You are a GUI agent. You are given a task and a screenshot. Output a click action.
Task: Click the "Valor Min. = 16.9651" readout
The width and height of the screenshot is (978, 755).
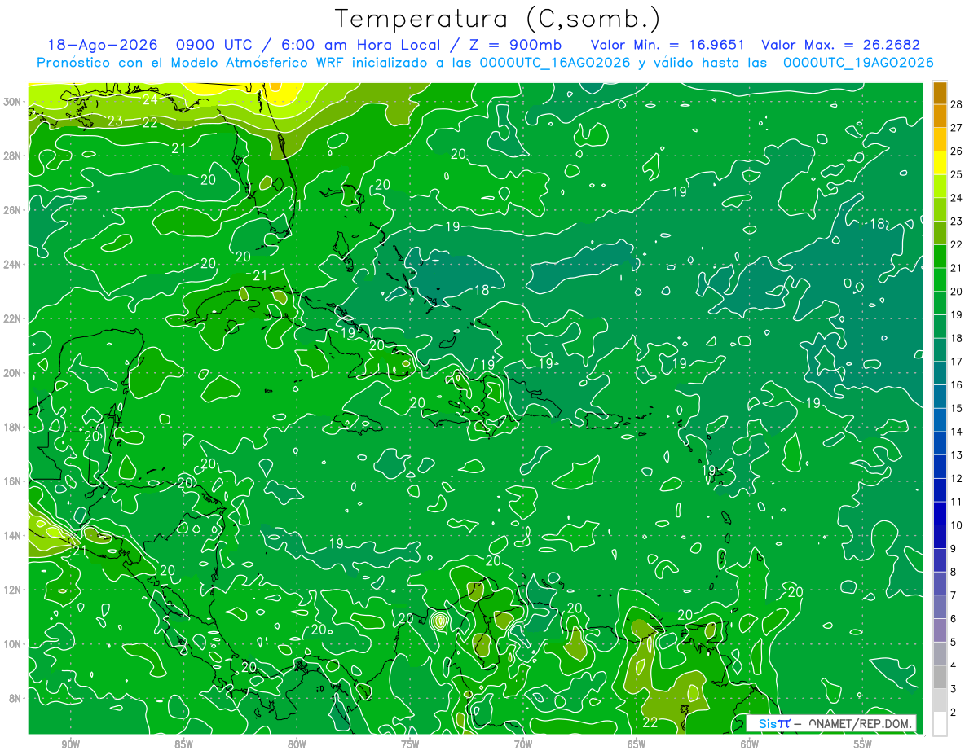[x=667, y=46]
